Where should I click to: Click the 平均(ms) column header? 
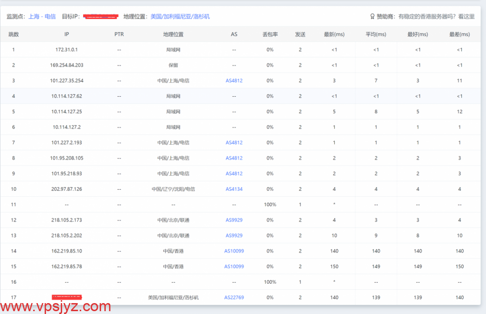tap(376, 35)
